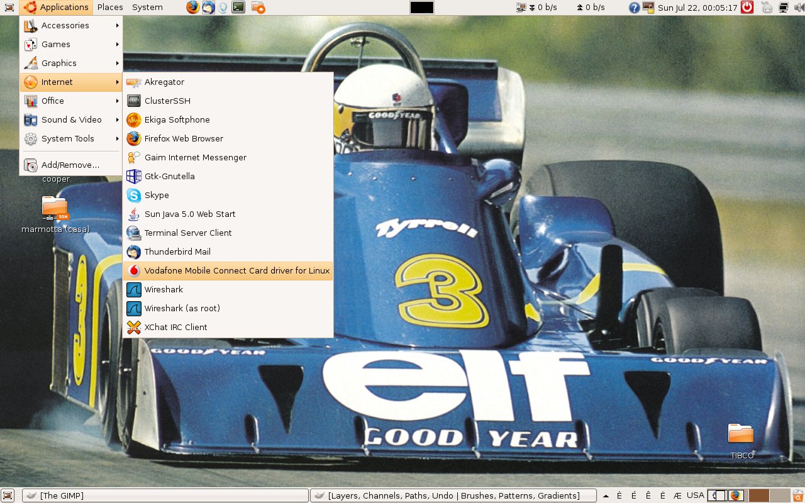Click the USA keyboard layout indicator
The height and width of the screenshot is (503, 805).
pos(696,495)
